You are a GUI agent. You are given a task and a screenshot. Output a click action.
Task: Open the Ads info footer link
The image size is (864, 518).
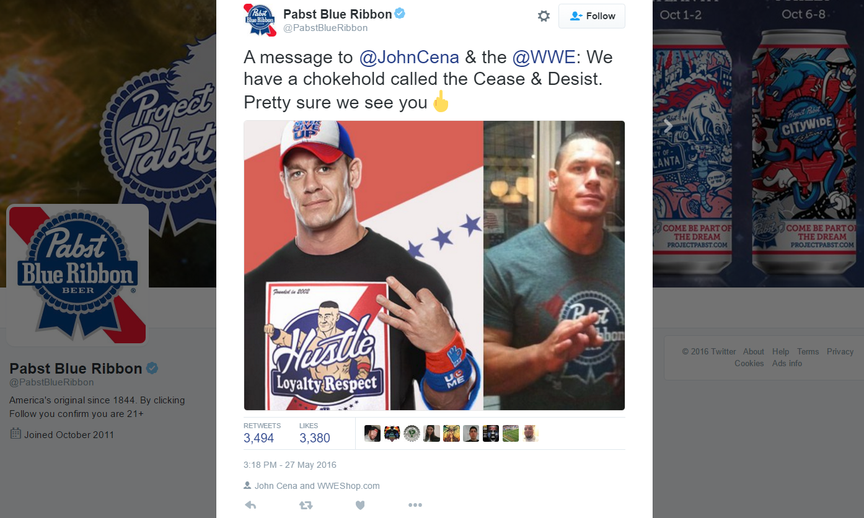click(787, 363)
